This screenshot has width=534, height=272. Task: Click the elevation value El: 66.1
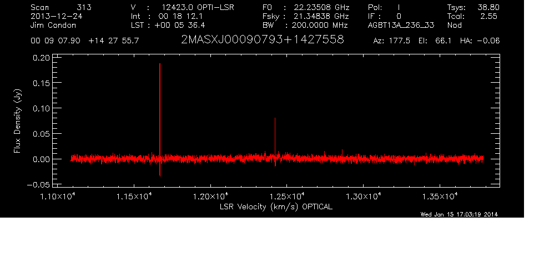point(435,41)
